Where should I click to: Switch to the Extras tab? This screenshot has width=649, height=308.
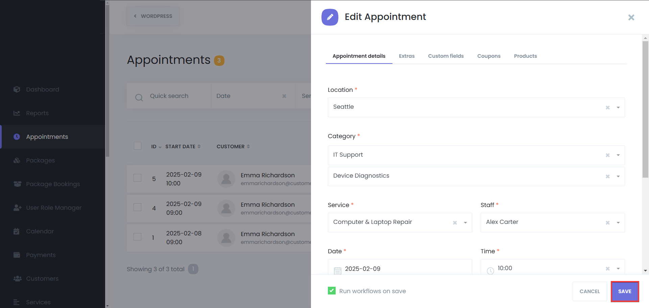[x=406, y=56]
